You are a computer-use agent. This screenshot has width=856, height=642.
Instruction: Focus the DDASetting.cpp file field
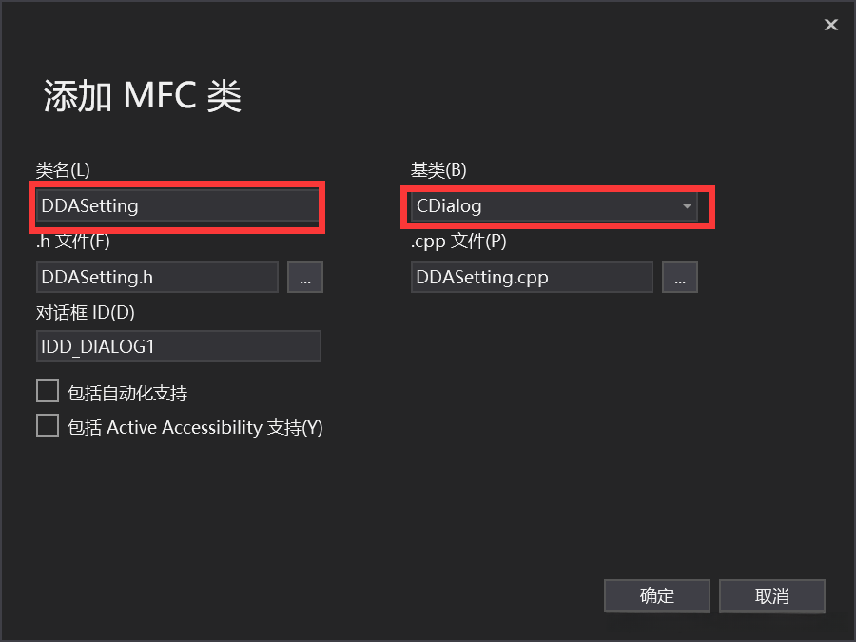click(532, 277)
